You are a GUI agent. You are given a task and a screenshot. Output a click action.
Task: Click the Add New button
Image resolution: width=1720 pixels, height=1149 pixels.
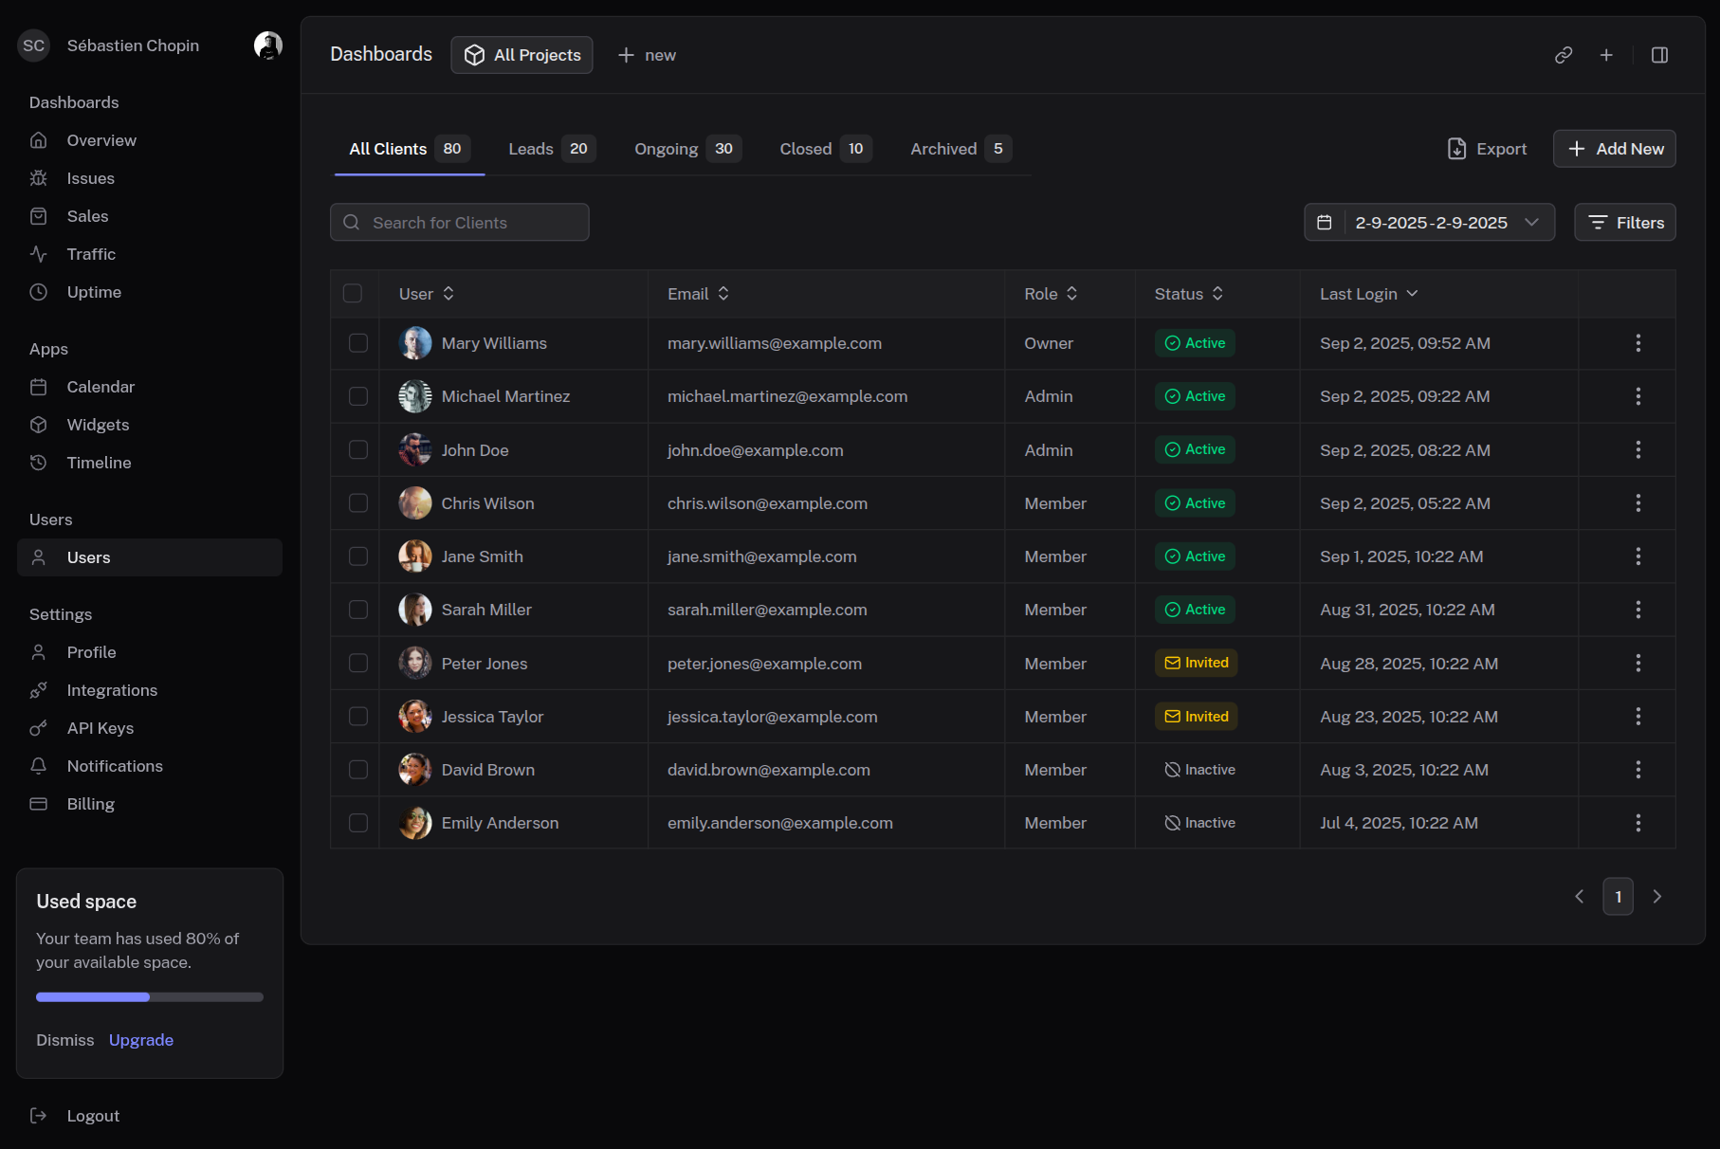pyautogui.click(x=1614, y=149)
